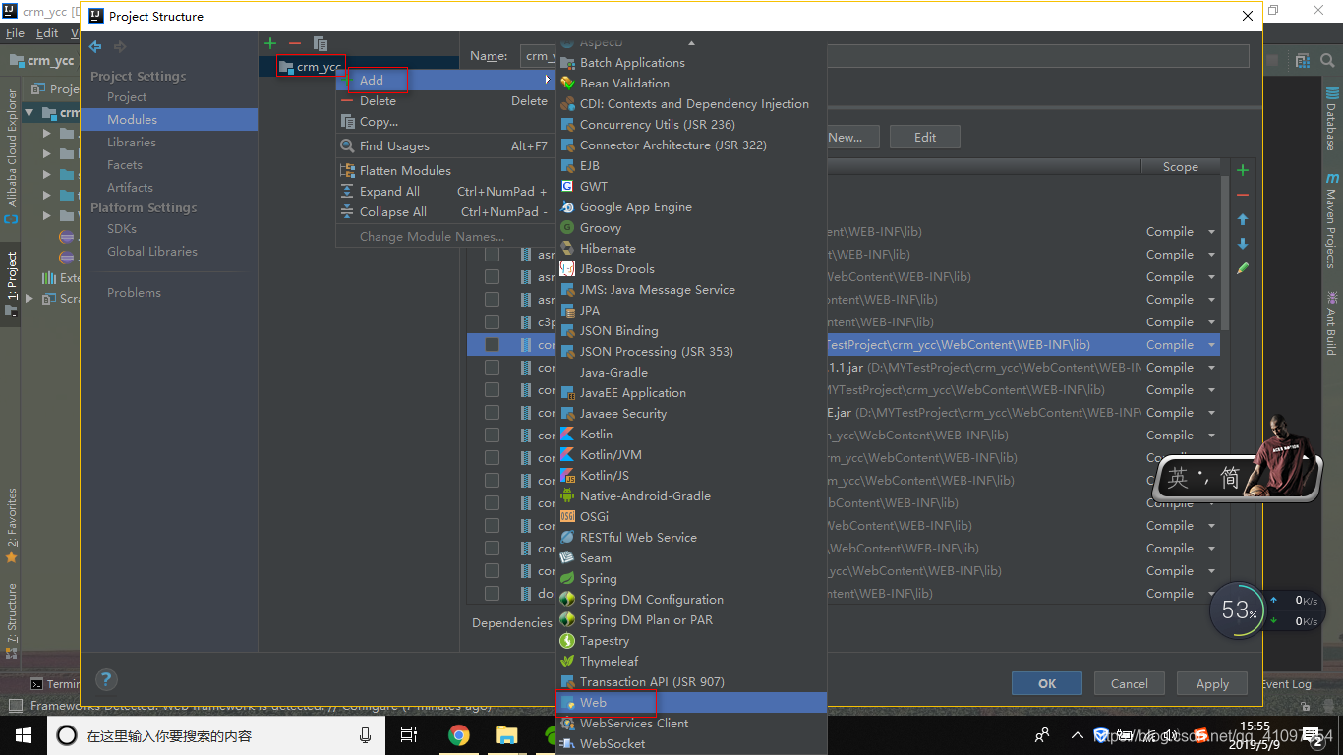This screenshot has width=1343, height=755.
Task: Select Thymeleaf from the framework list
Action: click(x=692, y=662)
